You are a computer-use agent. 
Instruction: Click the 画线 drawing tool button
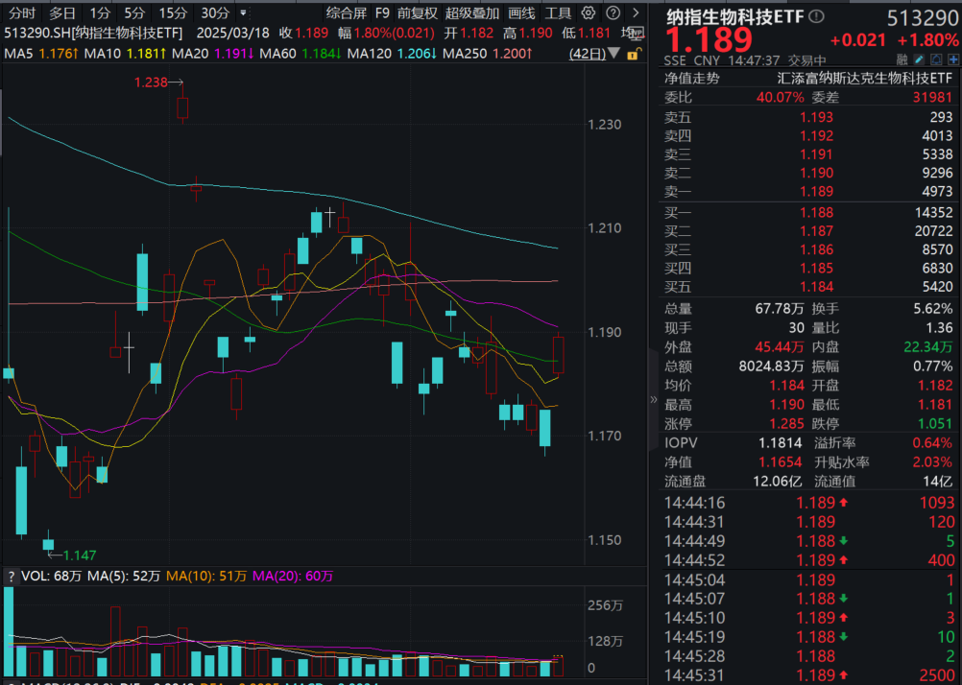(521, 13)
